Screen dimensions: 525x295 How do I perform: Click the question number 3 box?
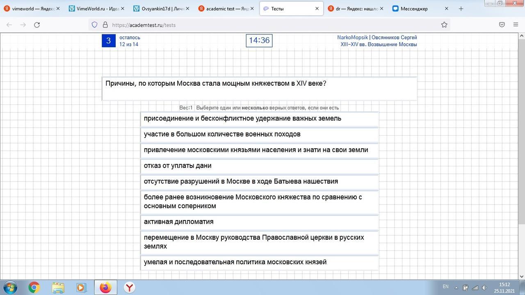[x=109, y=41]
